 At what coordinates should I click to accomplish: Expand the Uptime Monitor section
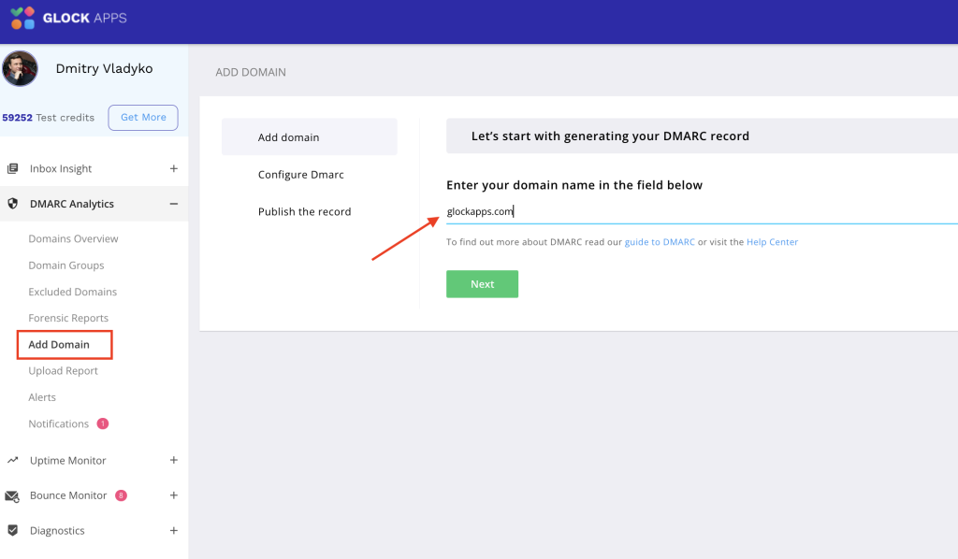[x=173, y=461]
